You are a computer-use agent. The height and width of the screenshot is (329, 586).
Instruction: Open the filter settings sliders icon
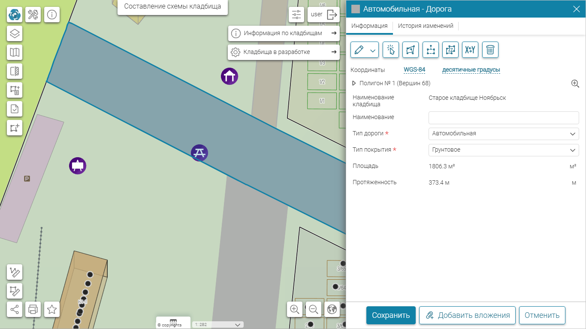click(x=296, y=15)
